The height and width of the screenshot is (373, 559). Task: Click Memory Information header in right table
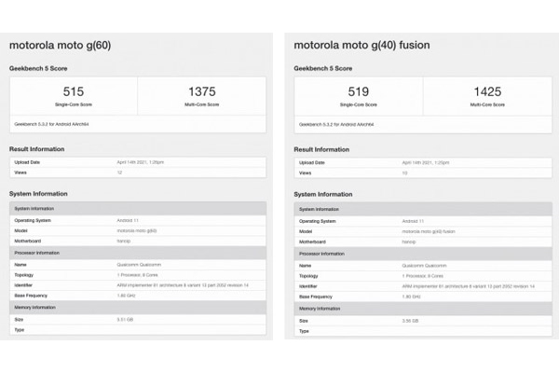321,307
